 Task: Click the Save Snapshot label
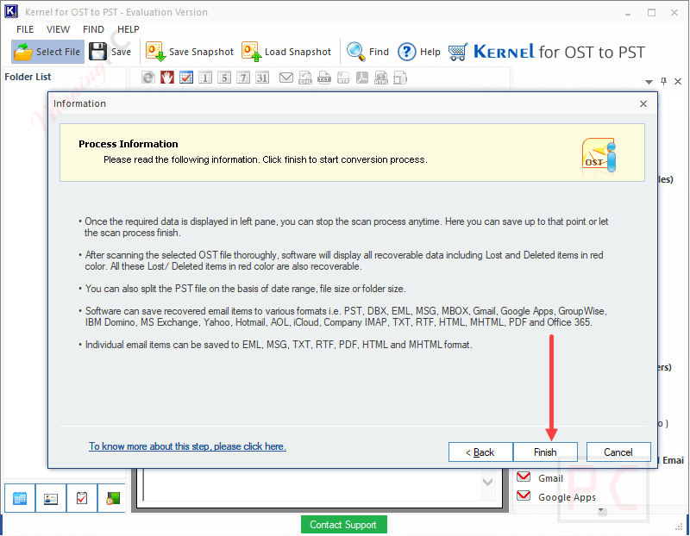pos(201,52)
